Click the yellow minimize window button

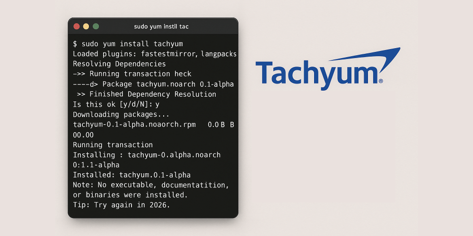tap(86, 26)
